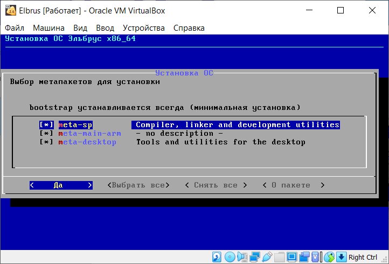Click the shared folders status icon
Viewport: 389px width, 264px height.
coord(280,257)
